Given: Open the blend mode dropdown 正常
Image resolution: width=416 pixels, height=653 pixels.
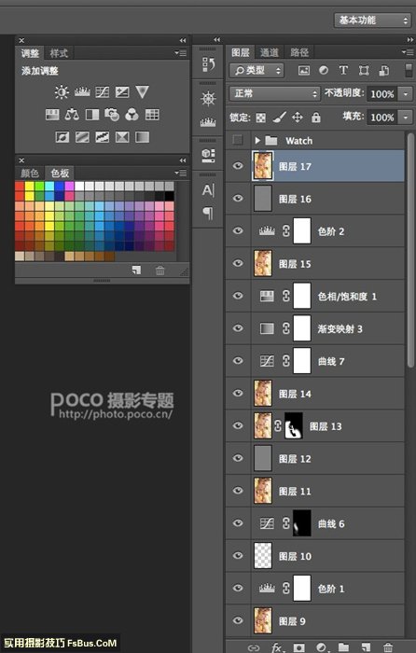Looking at the screenshot, I should 274,93.
